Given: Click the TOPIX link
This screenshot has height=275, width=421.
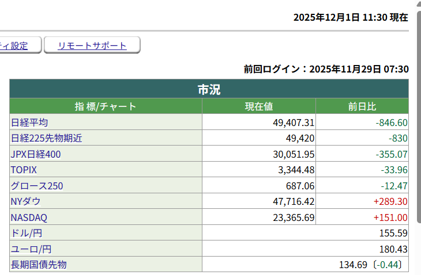Looking at the screenshot, I should 24,170.
